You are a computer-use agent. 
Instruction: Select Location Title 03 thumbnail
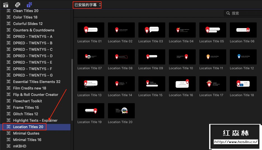click(152, 30)
